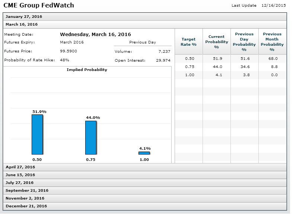Click the 51.9% bar for 0.50 rate
The width and height of the screenshot is (293, 217).
click(x=37, y=135)
